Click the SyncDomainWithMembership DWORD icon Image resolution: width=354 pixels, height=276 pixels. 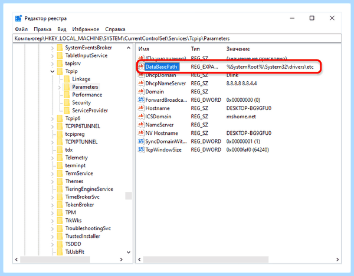[141, 141]
